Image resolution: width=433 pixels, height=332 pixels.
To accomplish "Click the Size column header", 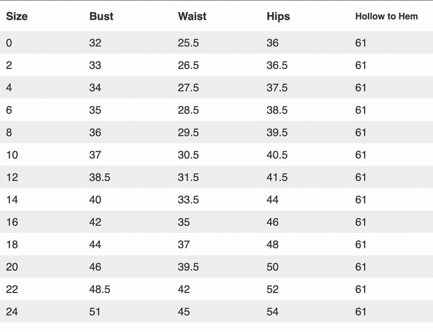I will coord(17,16).
